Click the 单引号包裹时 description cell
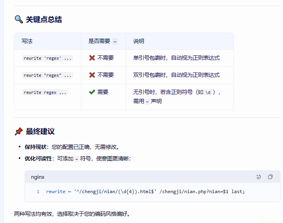283x223 pixels. click(176, 58)
